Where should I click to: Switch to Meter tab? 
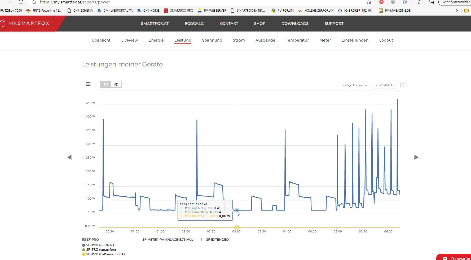(325, 40)
